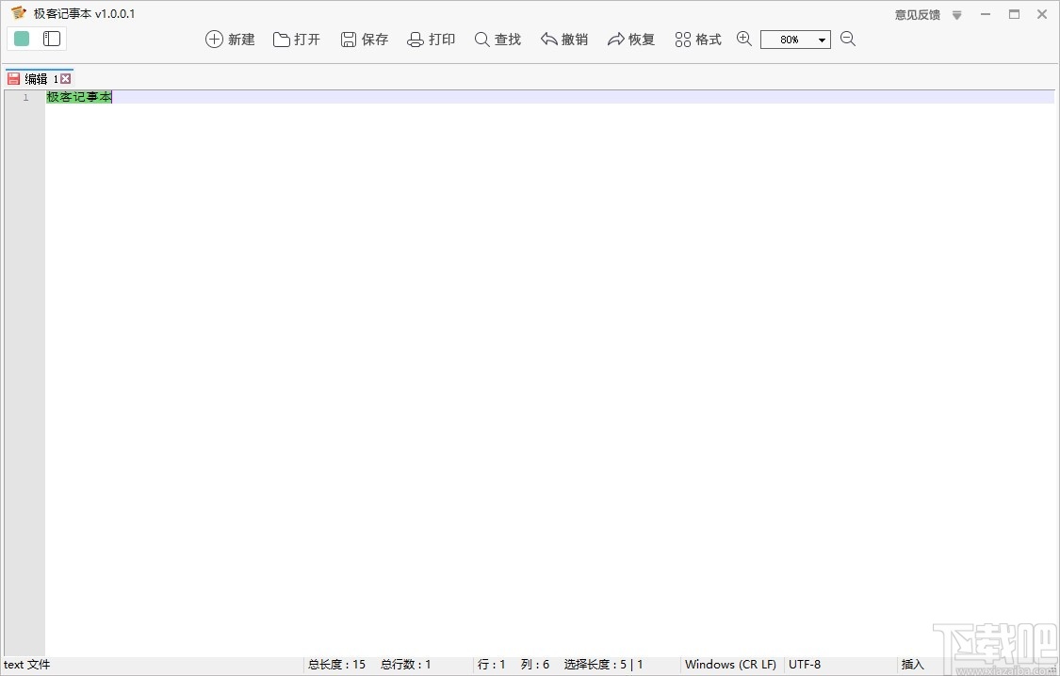Toggle the sidebar panel layout icon

pos(52,39)
